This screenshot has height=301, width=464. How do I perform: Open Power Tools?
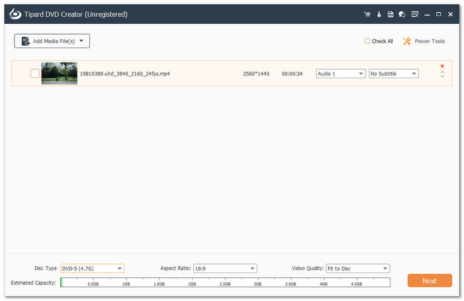coord(424,41)
